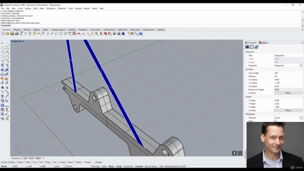This screenshot has width=304, height=171.
Task: Click the Lens Length value field
Action: pyautogui.click(x=288, y=73)
